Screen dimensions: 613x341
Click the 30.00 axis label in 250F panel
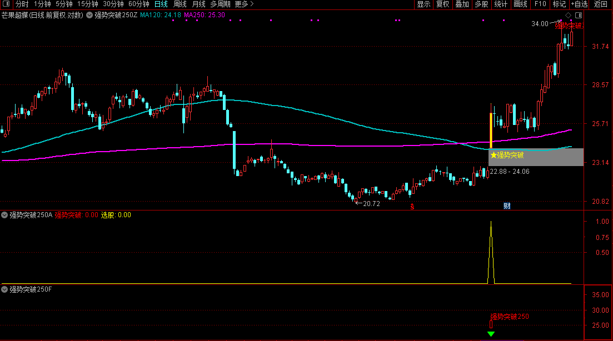point(600,310)
